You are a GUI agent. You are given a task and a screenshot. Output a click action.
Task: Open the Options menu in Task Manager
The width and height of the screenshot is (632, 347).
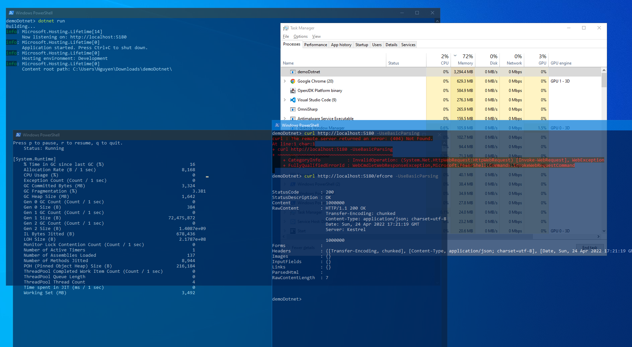coord(300,36)
